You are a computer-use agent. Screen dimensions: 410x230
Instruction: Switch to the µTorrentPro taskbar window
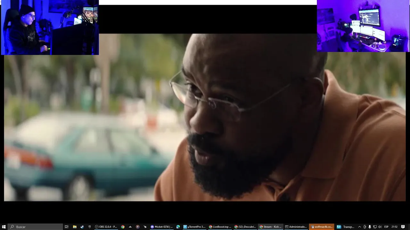click(194, 227)
